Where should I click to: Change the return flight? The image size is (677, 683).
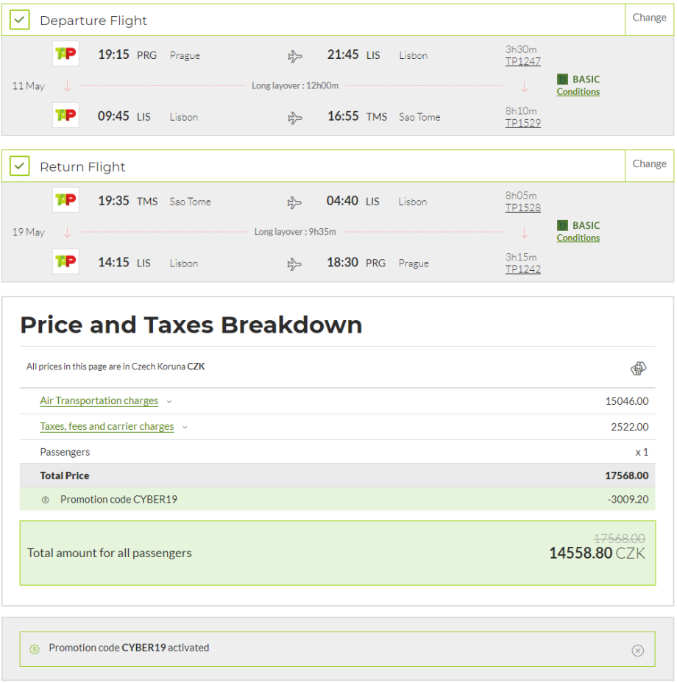649,164
